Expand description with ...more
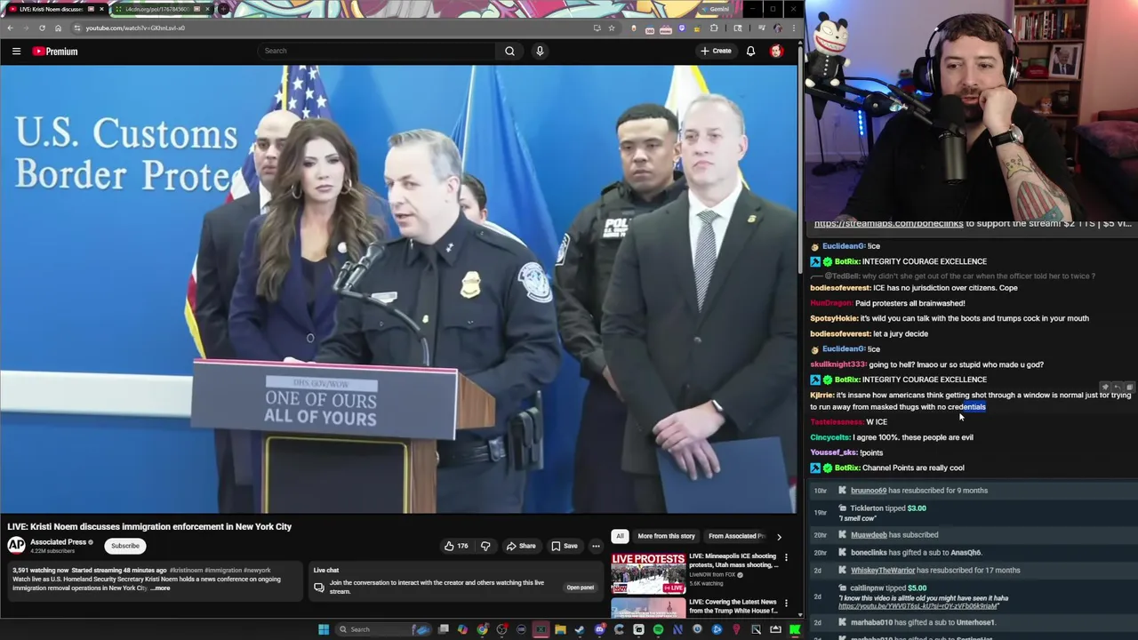Screen dimensions: 1138x640 pyautogui.click(x=160, y=588)
